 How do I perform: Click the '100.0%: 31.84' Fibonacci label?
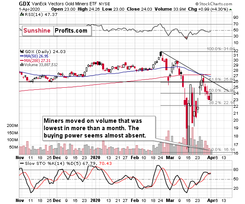click(x=221, y=49)
